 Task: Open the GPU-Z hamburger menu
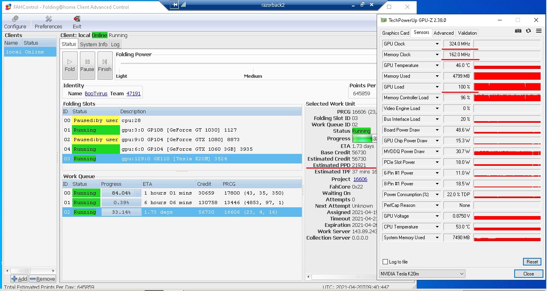pyautogui.click(x=539, y=31)
